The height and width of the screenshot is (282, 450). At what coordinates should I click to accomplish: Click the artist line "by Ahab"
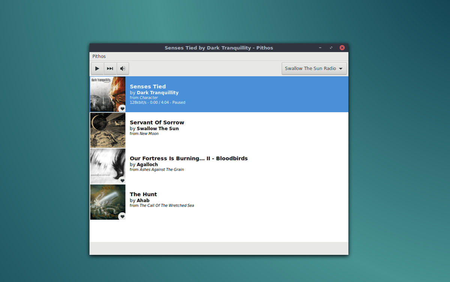[139, 201]
